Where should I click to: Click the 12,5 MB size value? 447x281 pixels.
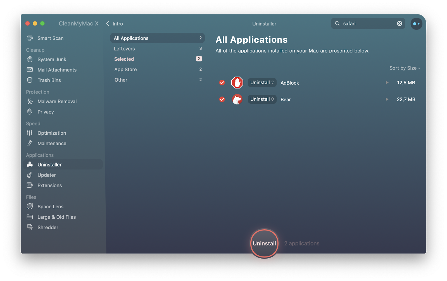point(406,82)
